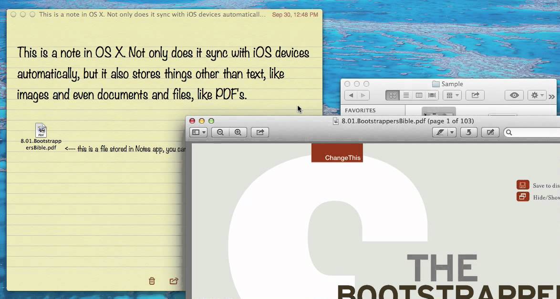Quick Look with the Finder eye button
Screen dimensions: 560x299
coord(514,95)
